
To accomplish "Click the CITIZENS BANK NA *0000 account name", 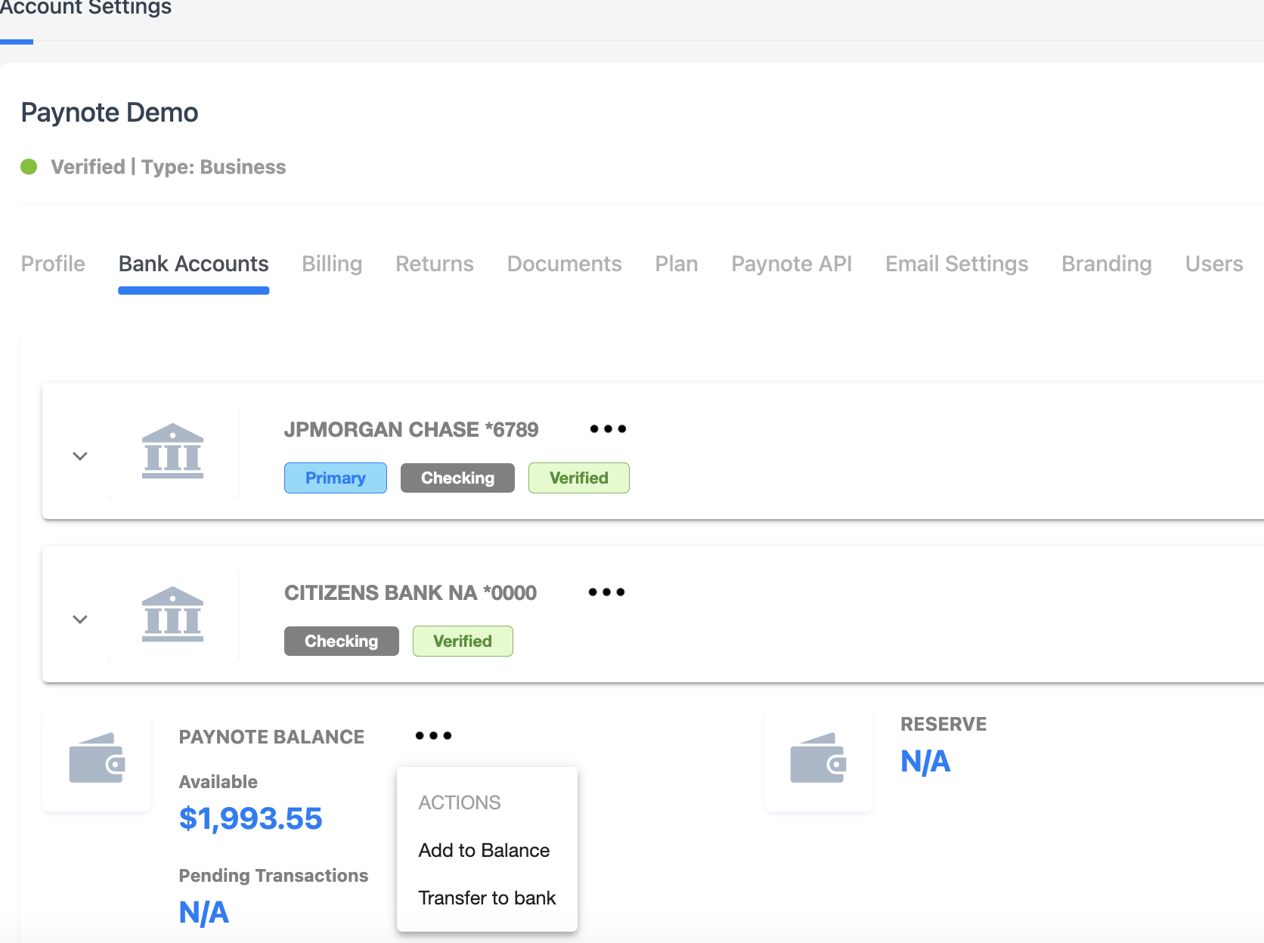I will 410,592.
